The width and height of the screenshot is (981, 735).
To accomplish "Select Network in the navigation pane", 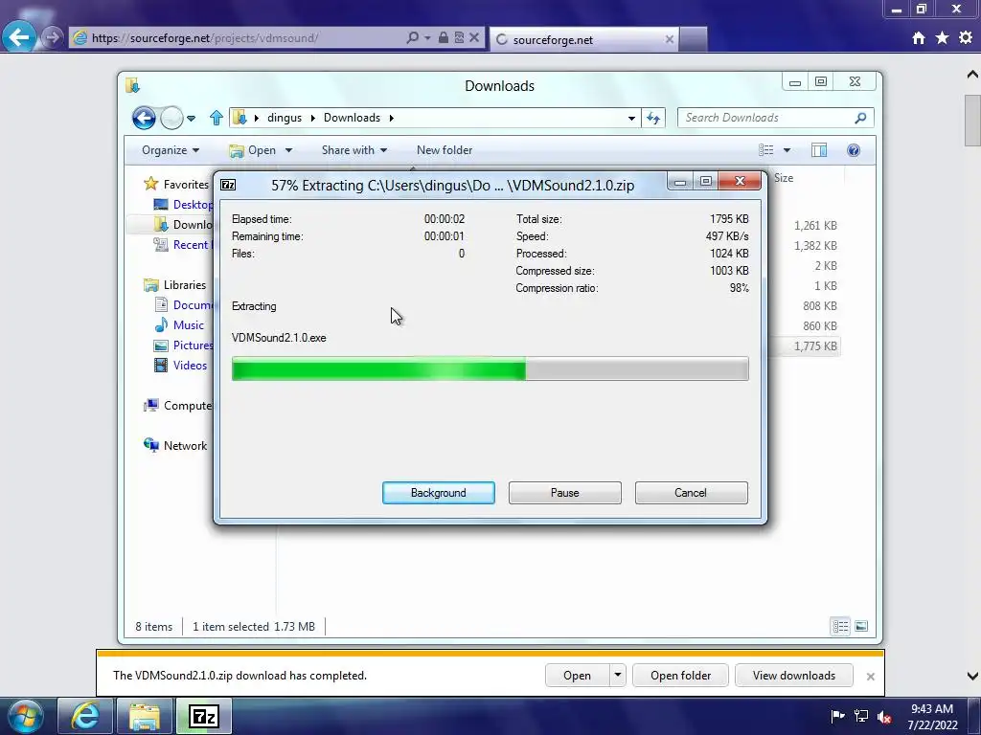I will point(176,446).
